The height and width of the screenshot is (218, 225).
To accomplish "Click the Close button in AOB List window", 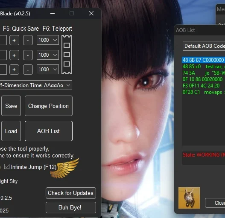I will coord(215,203).
